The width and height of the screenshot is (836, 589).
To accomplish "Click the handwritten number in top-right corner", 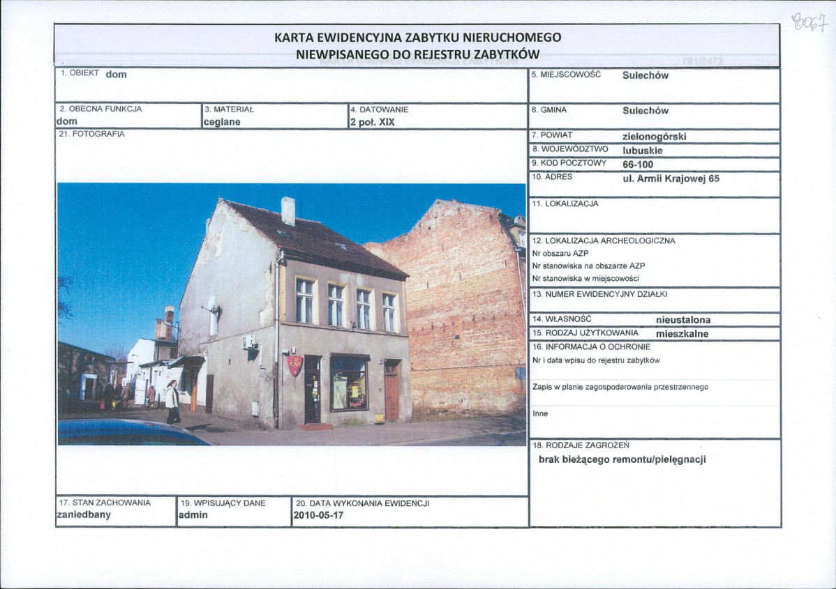I will click(808, 22).
